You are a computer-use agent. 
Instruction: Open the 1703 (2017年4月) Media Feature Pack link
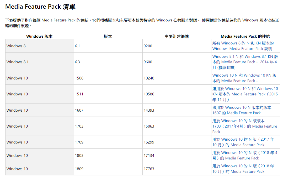point(244,126)
